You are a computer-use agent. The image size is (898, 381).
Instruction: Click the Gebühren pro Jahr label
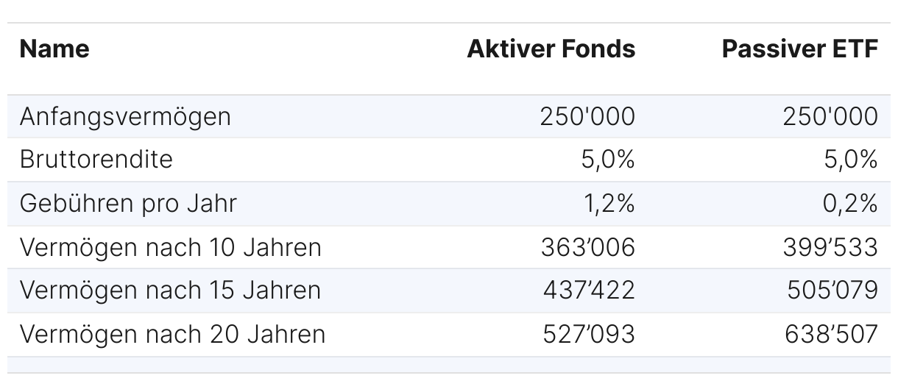pyautogui.click(x=129, y=204)
